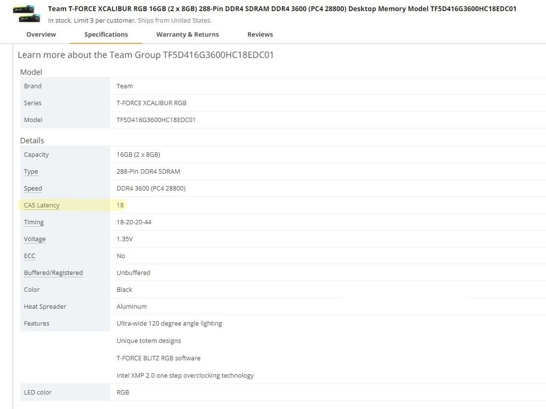Click the Timing glossary label
Image resolution: width=546 pixels, height=409 pixels.
point(34,222)
